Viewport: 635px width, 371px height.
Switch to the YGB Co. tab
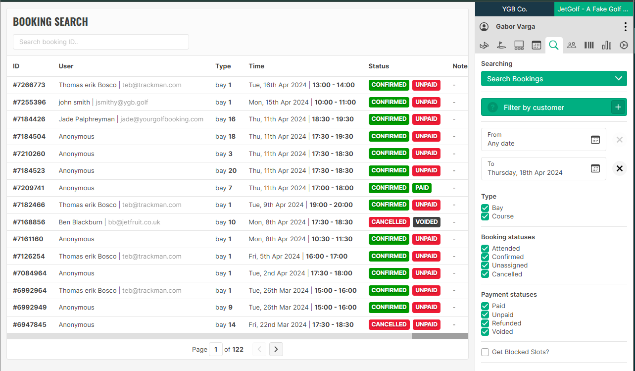[x=514, y=9]
